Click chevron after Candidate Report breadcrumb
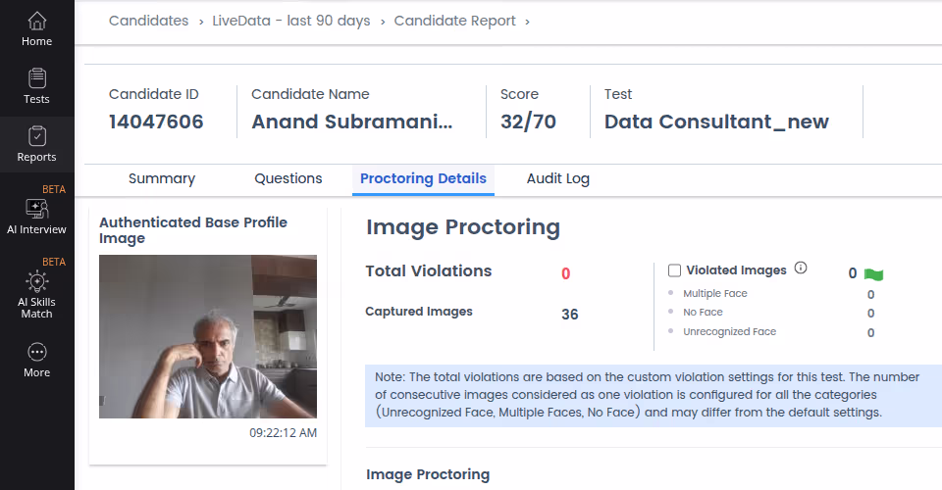Screen dimensions: 942x490 pos(528,23)
